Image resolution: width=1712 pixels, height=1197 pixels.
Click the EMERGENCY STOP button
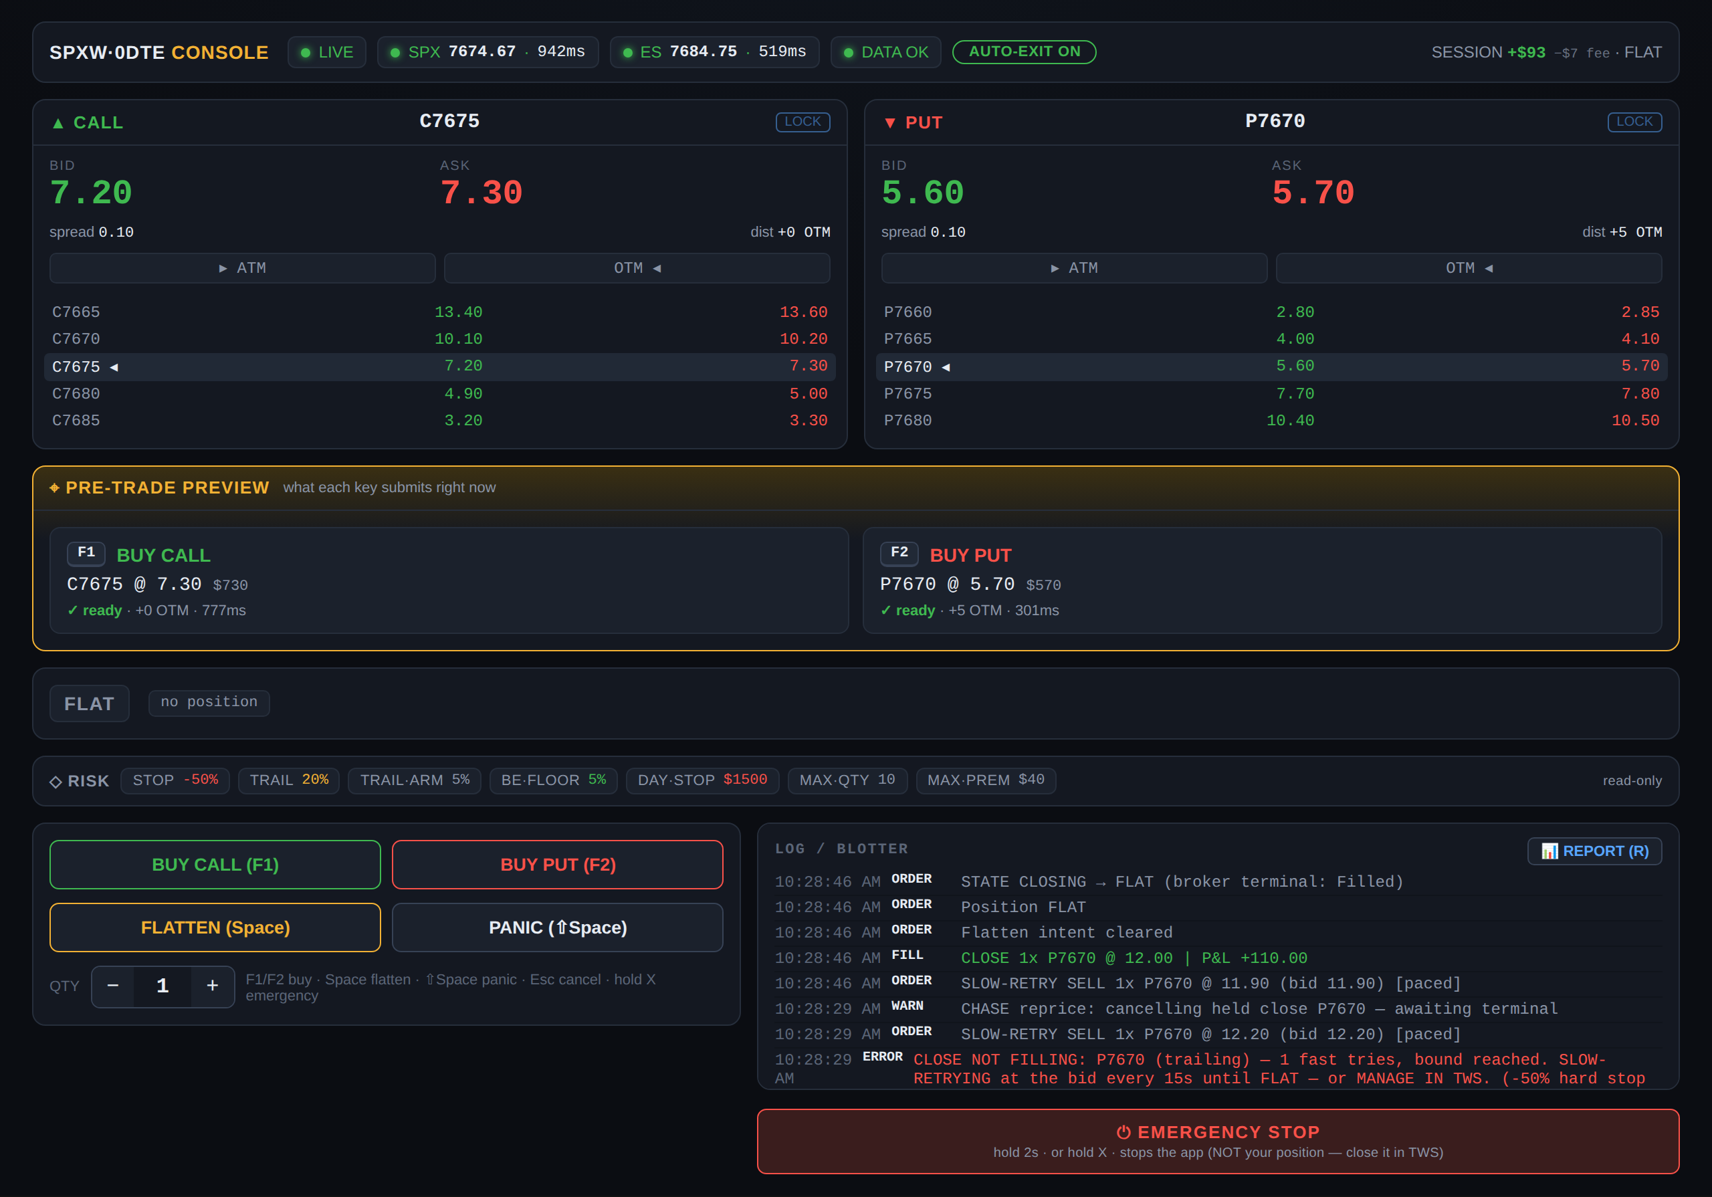pyautogui.click(x=1218, y=1141)
